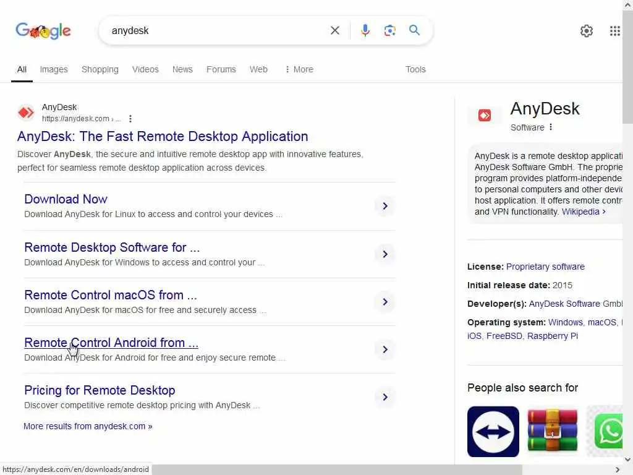
Task: Click Raspberry Pi operating system link
Action: point(552,336)
